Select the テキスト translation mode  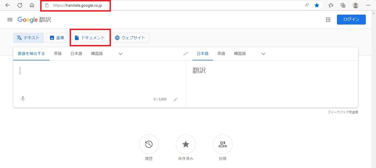click(x=28, y=38)
